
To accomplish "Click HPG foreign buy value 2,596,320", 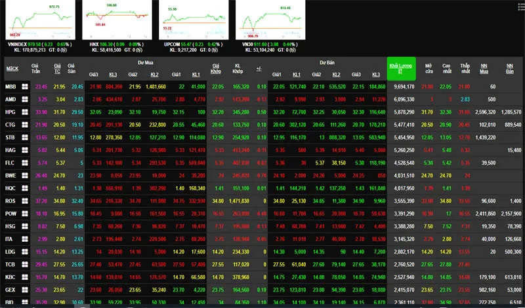I will click(x=485, y=112).
